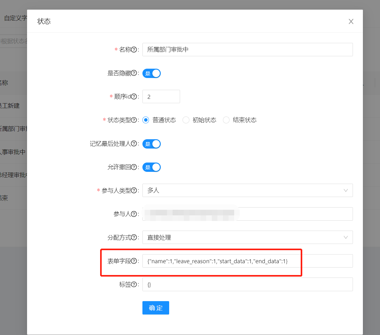Click help icon next to 顺序id label
Viewport: 380px width, 335px height.
(134, 97)
